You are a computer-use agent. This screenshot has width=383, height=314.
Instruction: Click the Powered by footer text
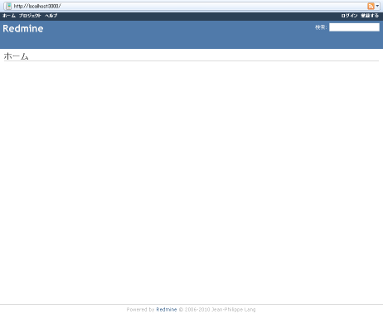click(x=140, y=309)
